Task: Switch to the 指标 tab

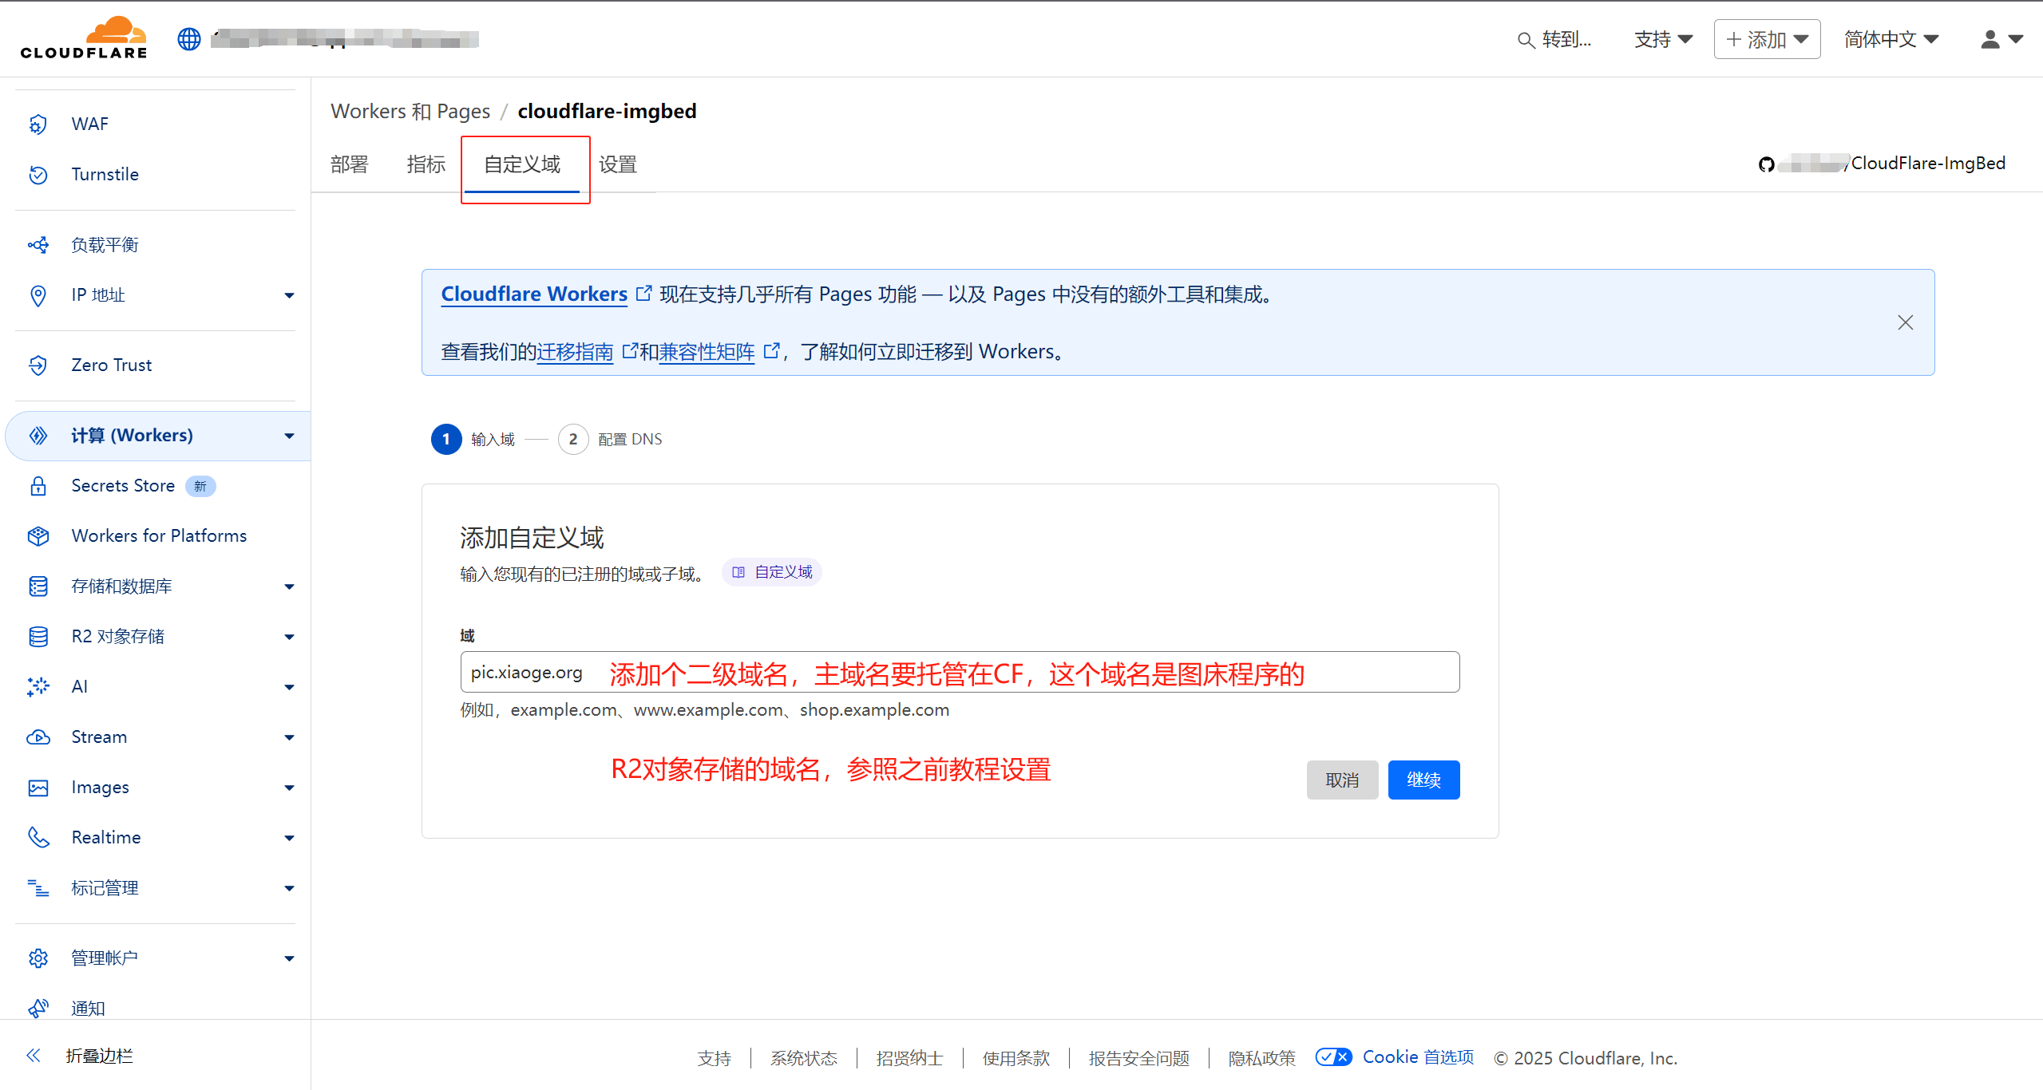Action: [426, 164]
